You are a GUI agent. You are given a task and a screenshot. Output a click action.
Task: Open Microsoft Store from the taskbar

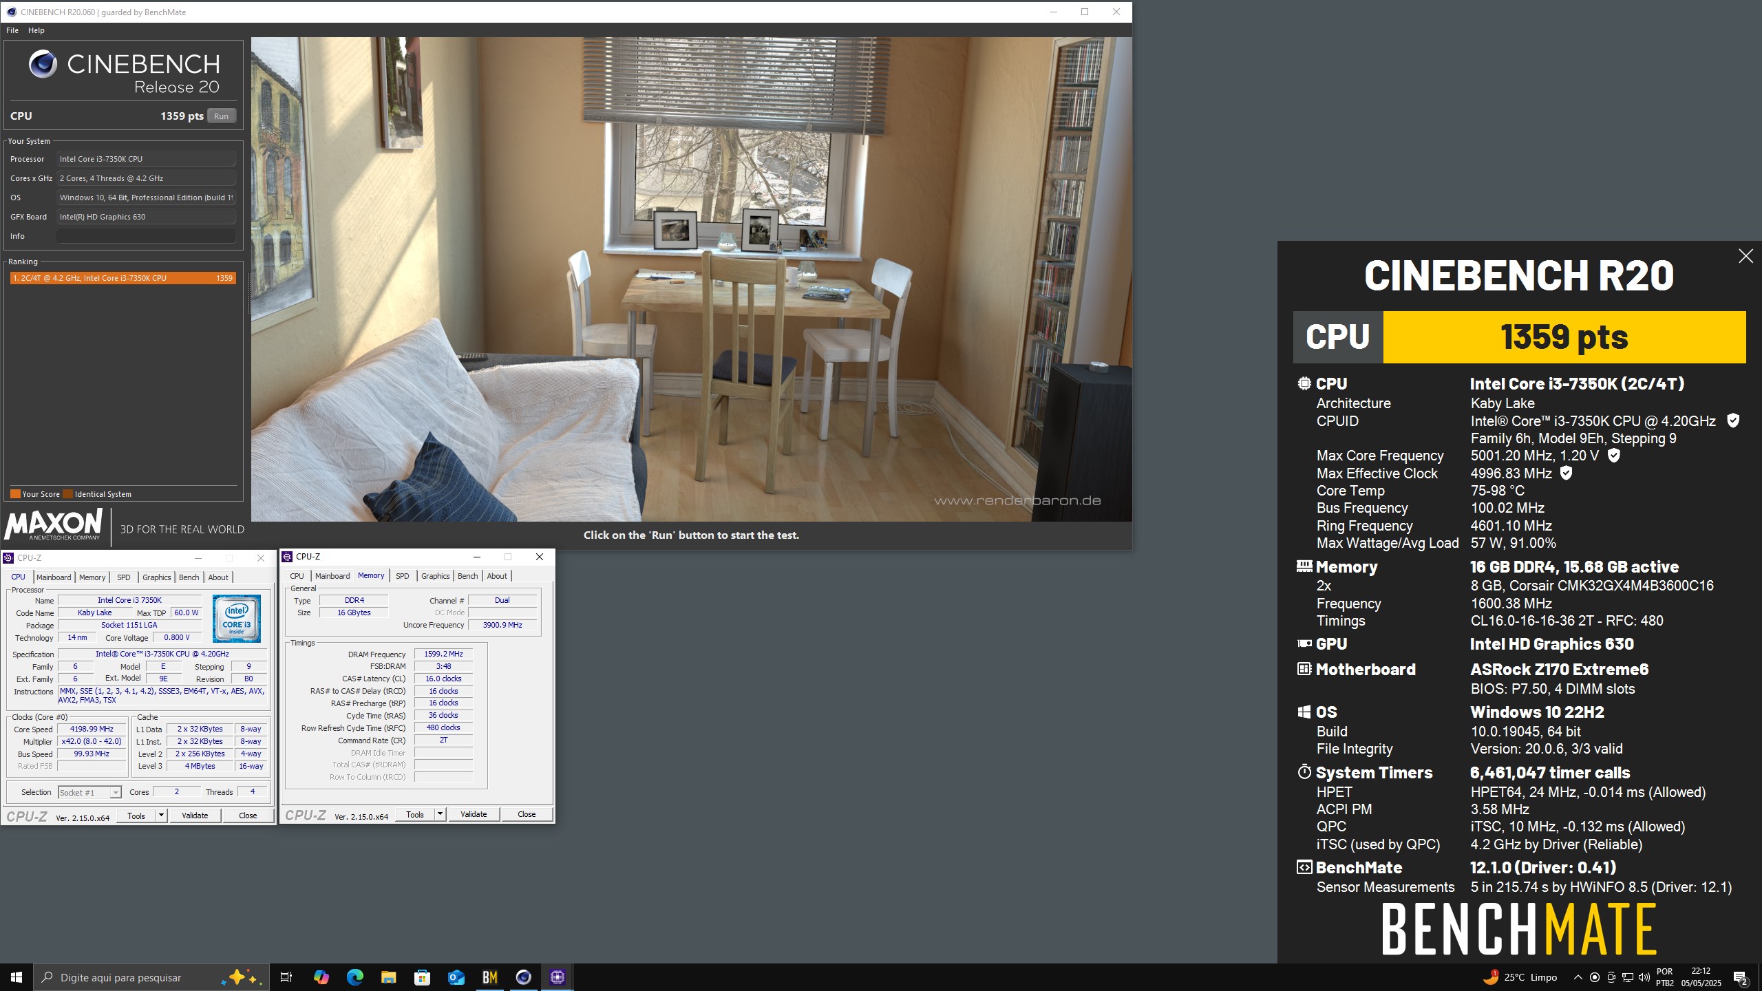423,977
